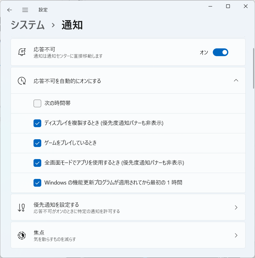Viewport: 255px width, 258px height.
Task: Uncheck ディスプレイを複製するとき checkbox
Action: pyautogui.click(x=37, y=123)
